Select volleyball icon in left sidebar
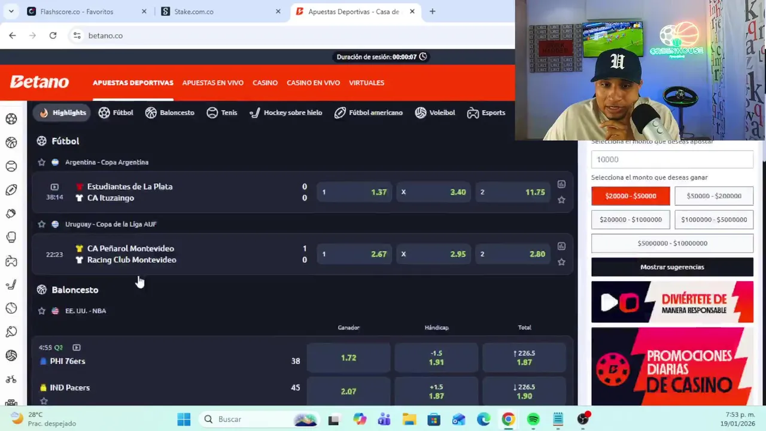The width and height of the screenshot is (766, 431). pyautogui.click(x=11, y=356)
